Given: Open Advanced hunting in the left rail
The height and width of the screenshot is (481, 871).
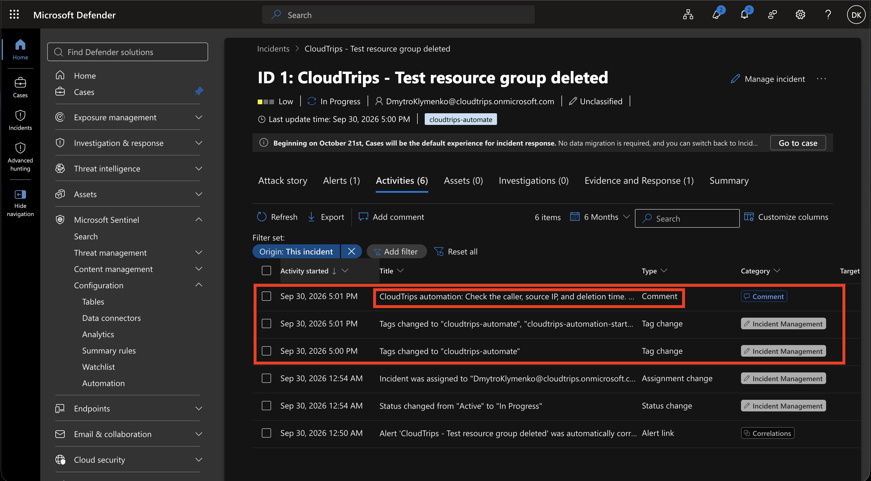Looking at the screenshot, I should pyautogui.click(x=20, y=156).
